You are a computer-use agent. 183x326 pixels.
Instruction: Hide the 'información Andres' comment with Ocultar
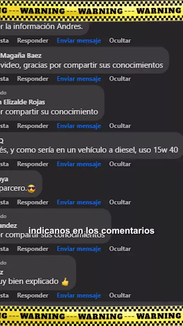[x=120, y=40]
